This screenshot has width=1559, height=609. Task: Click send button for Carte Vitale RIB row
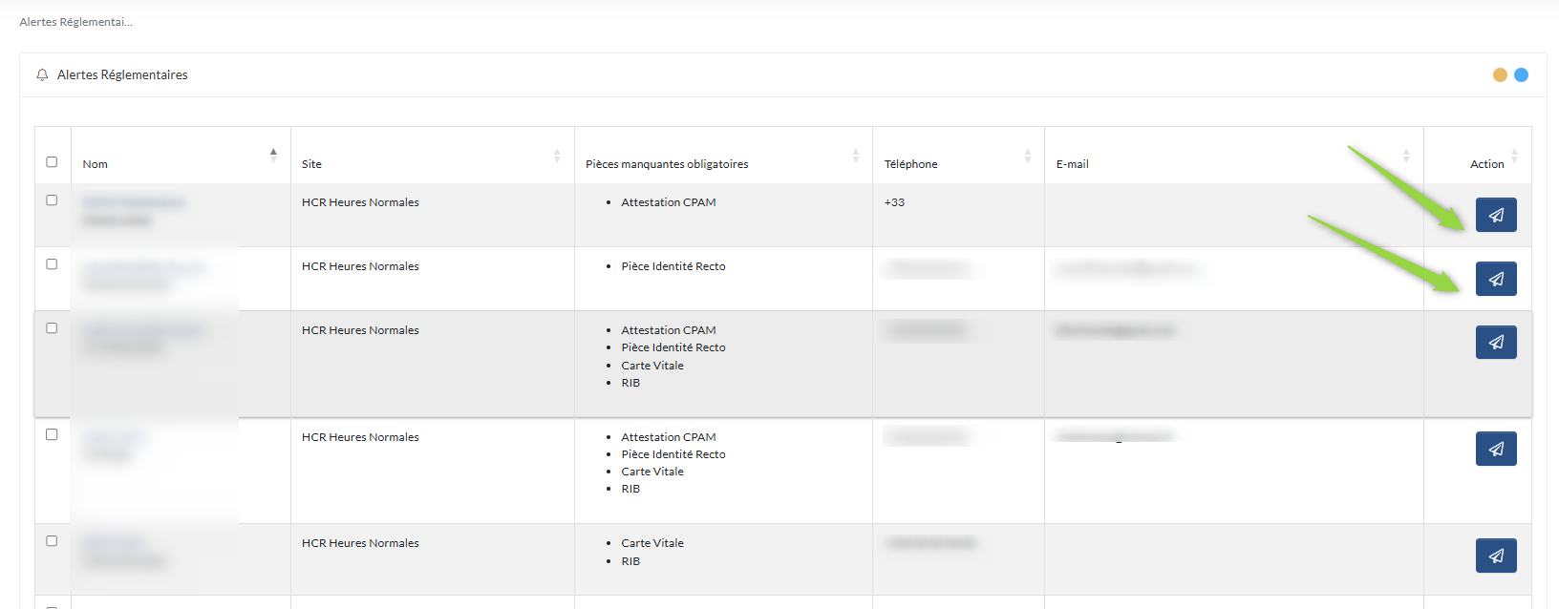[x=1495, y=556]
